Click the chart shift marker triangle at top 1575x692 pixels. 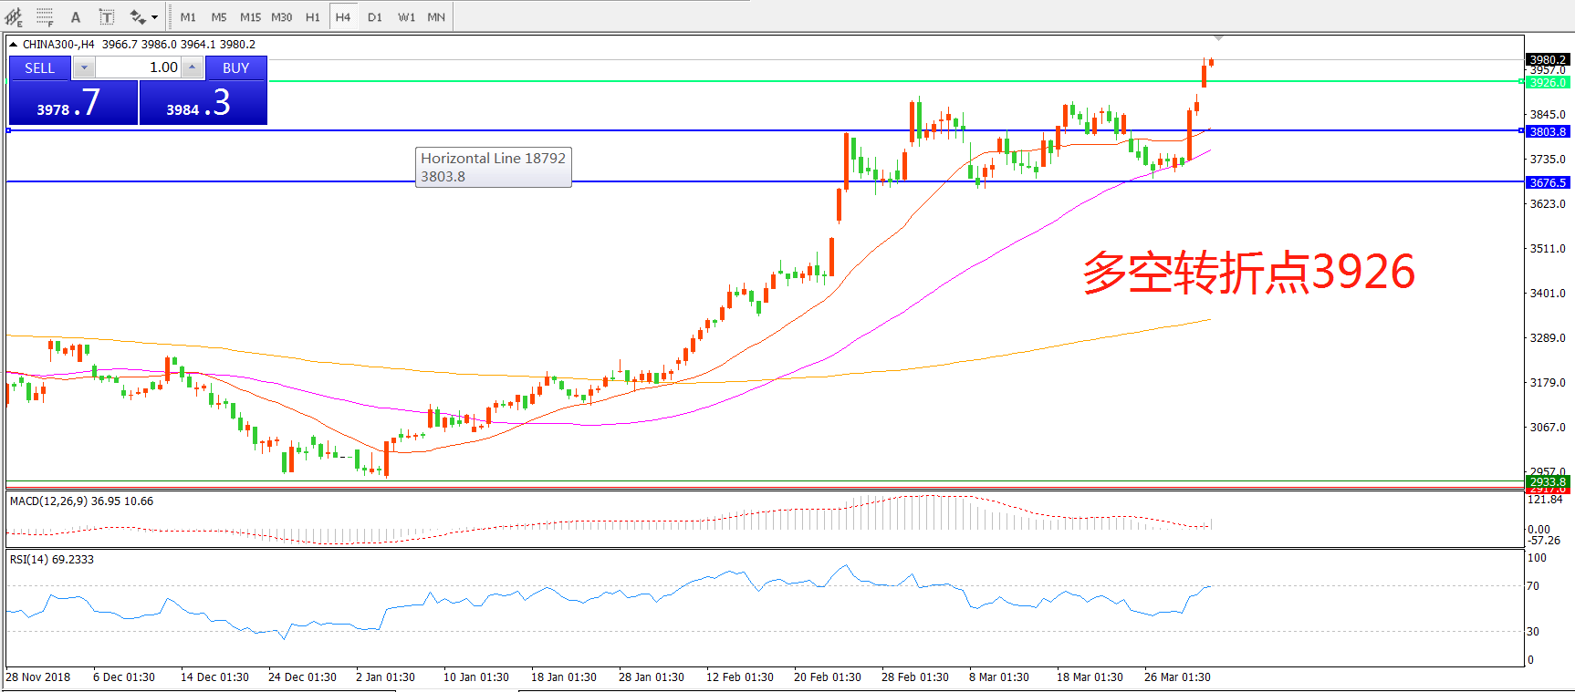pos(1219,38)
